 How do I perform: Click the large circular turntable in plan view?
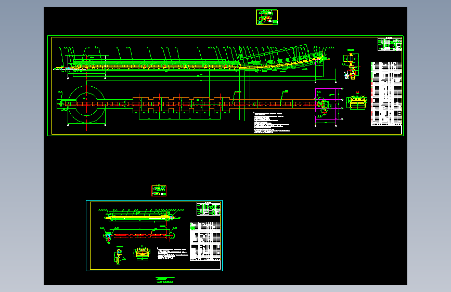[86, 104]
